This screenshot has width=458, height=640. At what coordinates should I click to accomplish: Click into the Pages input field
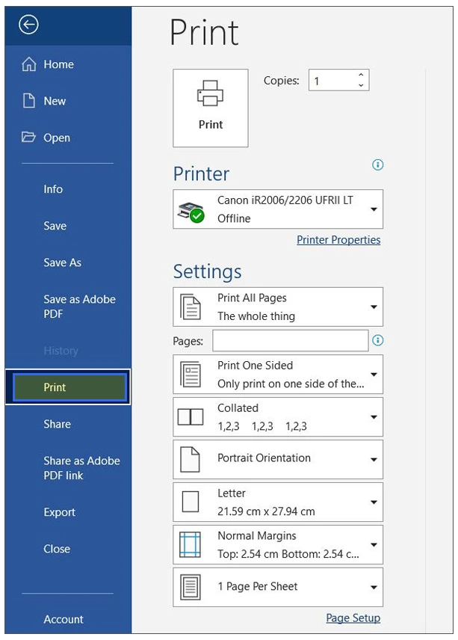click(291, 340)
